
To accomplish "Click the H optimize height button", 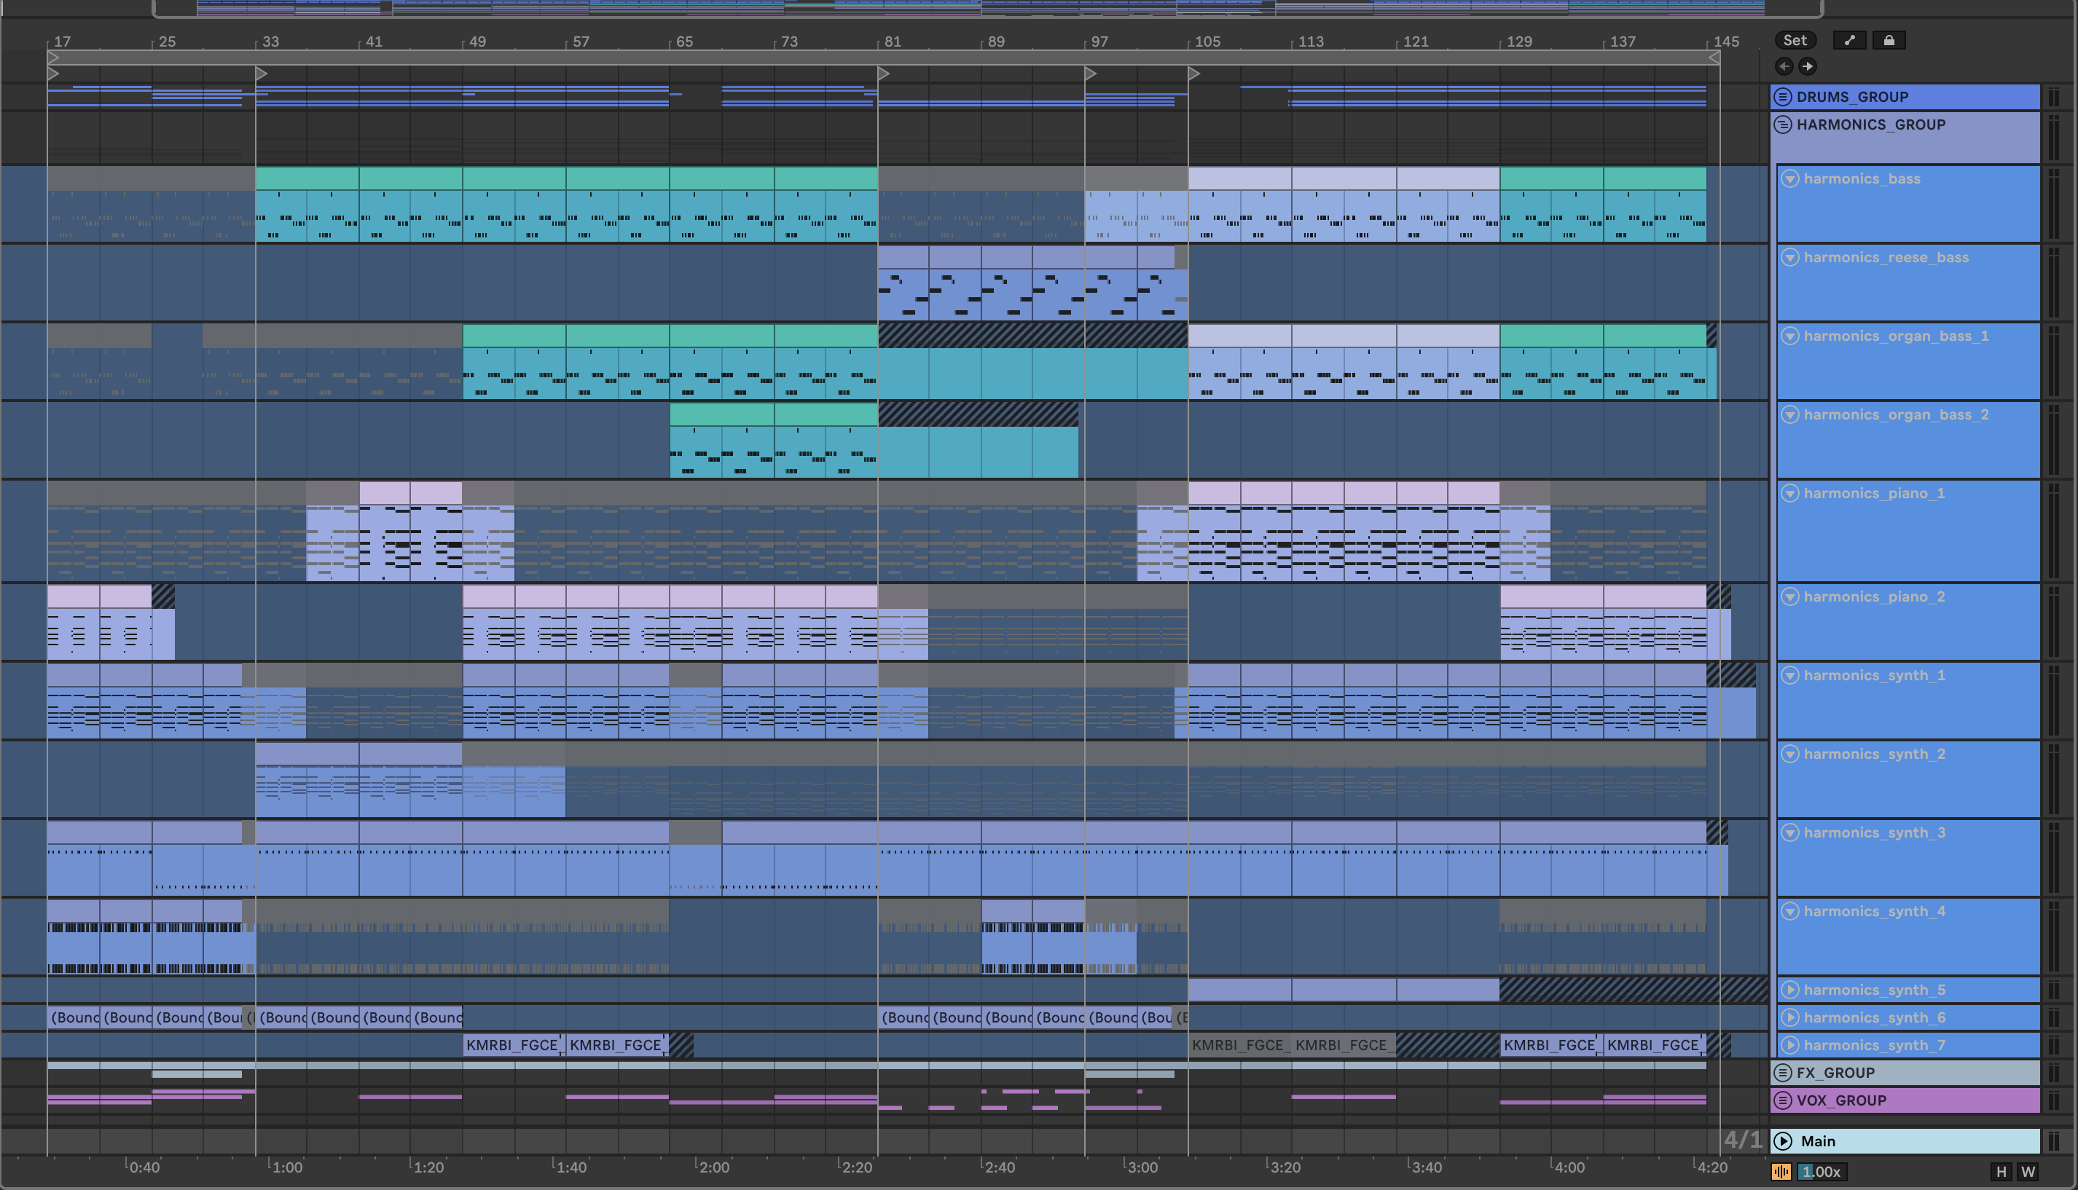I will pos(2000,1171).
